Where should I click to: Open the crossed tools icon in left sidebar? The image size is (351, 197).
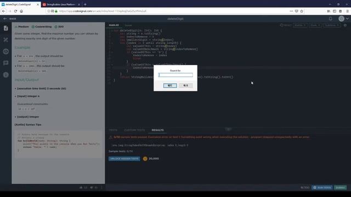(6, 40)
